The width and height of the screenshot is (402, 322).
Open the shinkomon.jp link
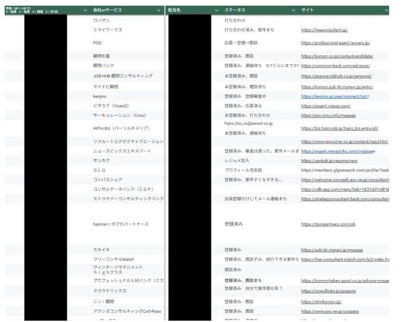click(321, 302)
